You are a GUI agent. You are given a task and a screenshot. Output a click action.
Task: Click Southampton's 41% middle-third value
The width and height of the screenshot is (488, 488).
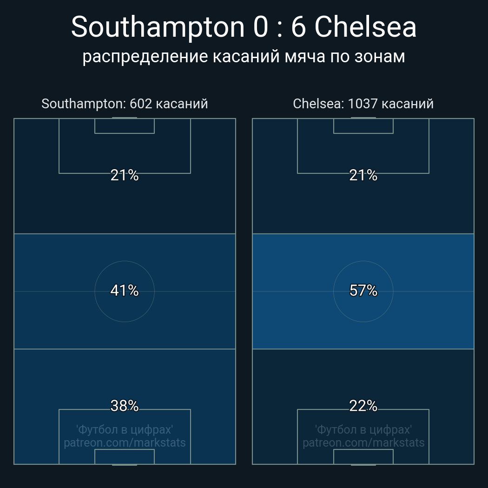pos(125,290)
